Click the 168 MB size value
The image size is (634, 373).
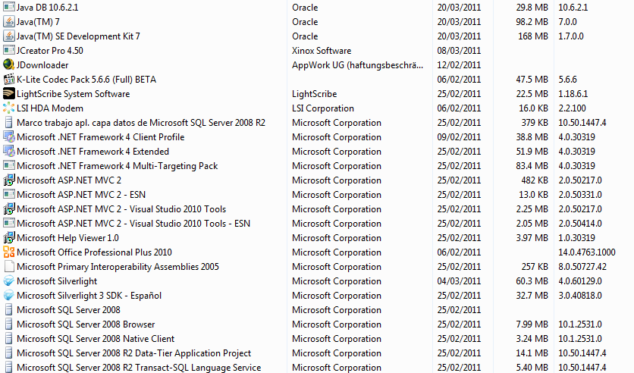pyautogui.click(x=533, y=36)
